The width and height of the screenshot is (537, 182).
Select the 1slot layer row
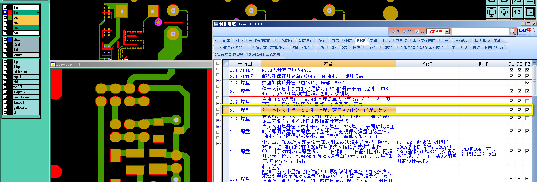(x=26, y=102)
